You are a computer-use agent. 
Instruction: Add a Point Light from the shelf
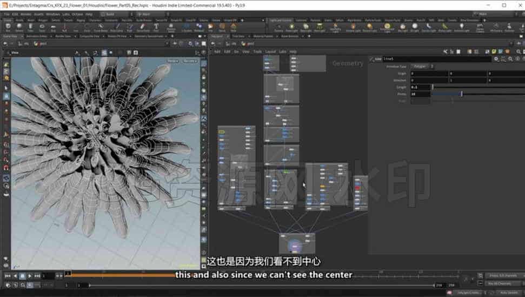[291, 27]
